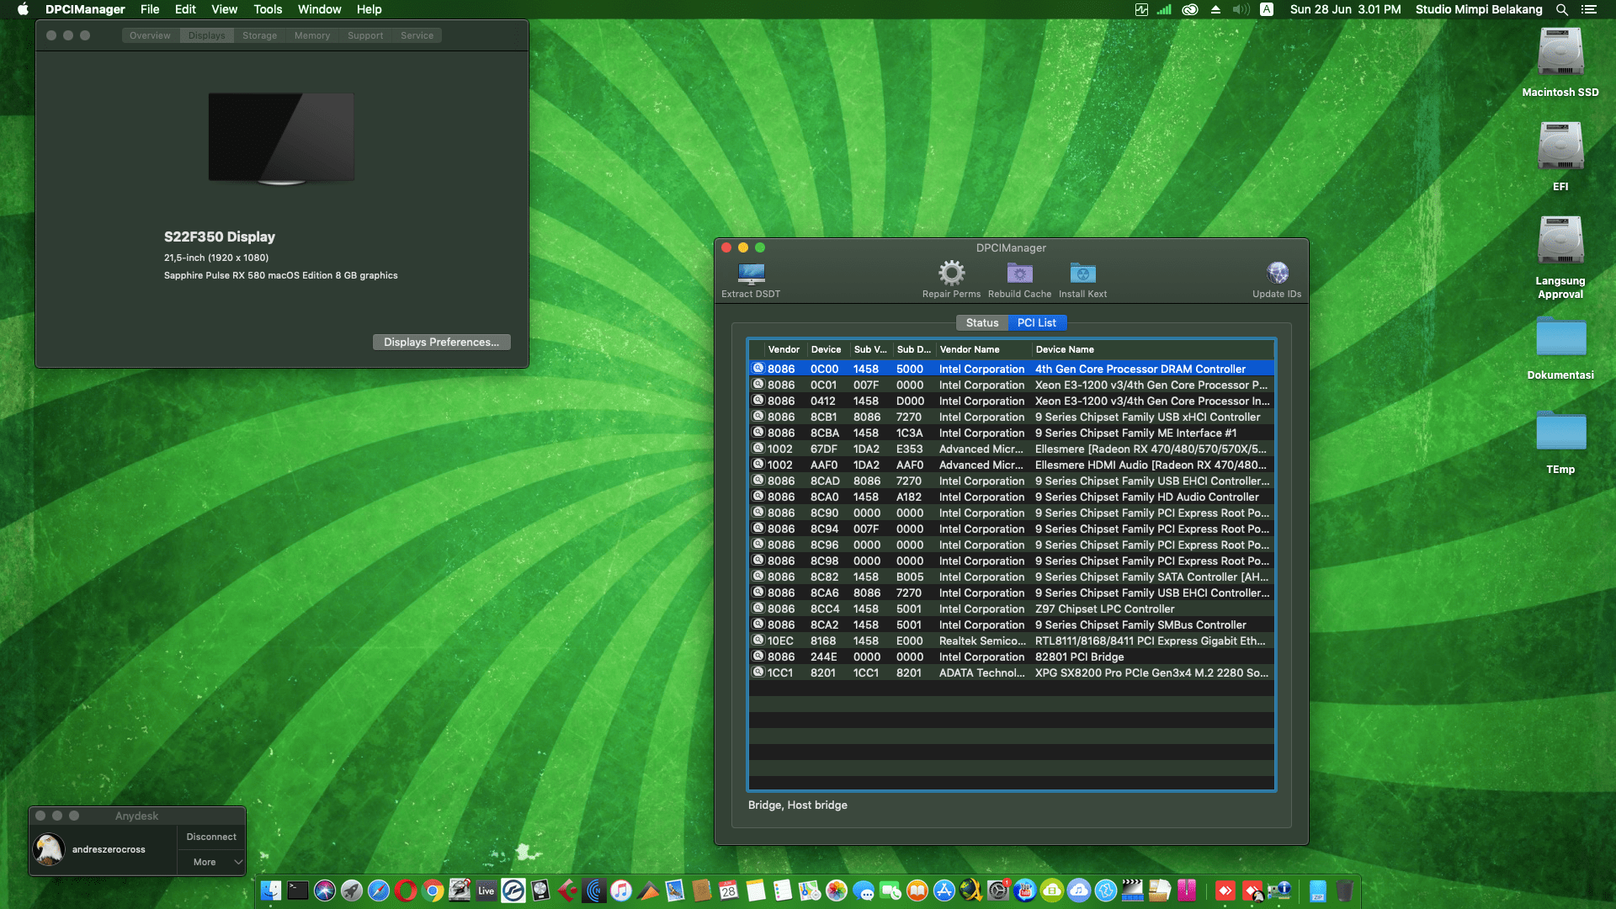
Task: Open the Memory tab in About This Mac
Action: (x=312, y=35)
